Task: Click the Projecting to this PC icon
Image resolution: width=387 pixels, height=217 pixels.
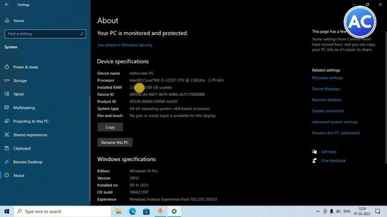Action: [7, 121]
